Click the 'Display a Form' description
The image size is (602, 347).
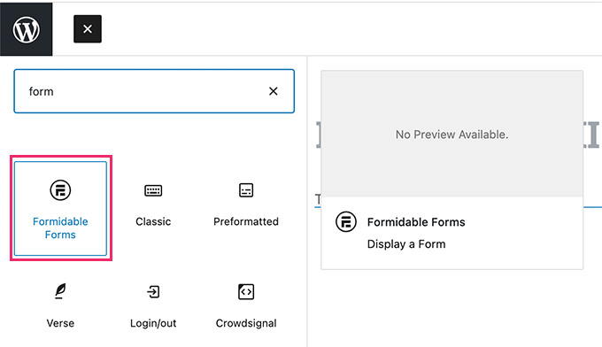pyautogui.click(x=406, y=244)
